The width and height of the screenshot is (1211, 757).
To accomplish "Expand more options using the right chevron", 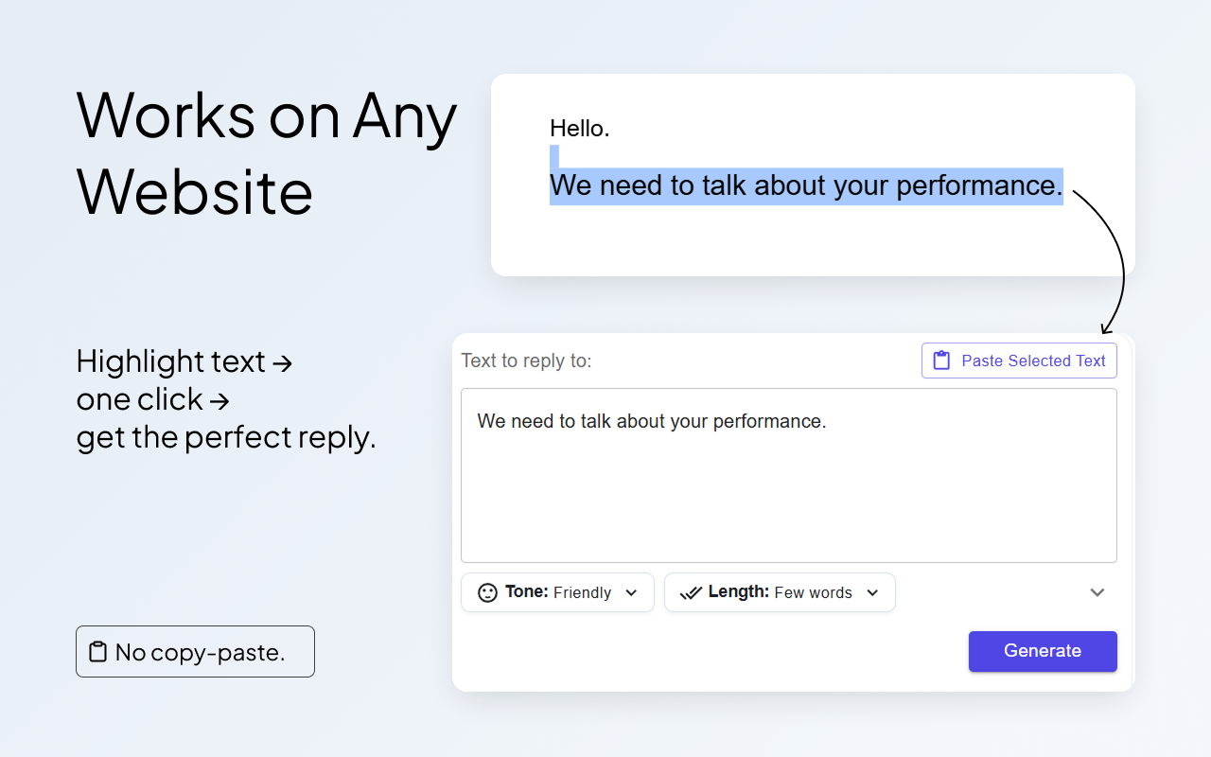I will (x=1097, y=592).
